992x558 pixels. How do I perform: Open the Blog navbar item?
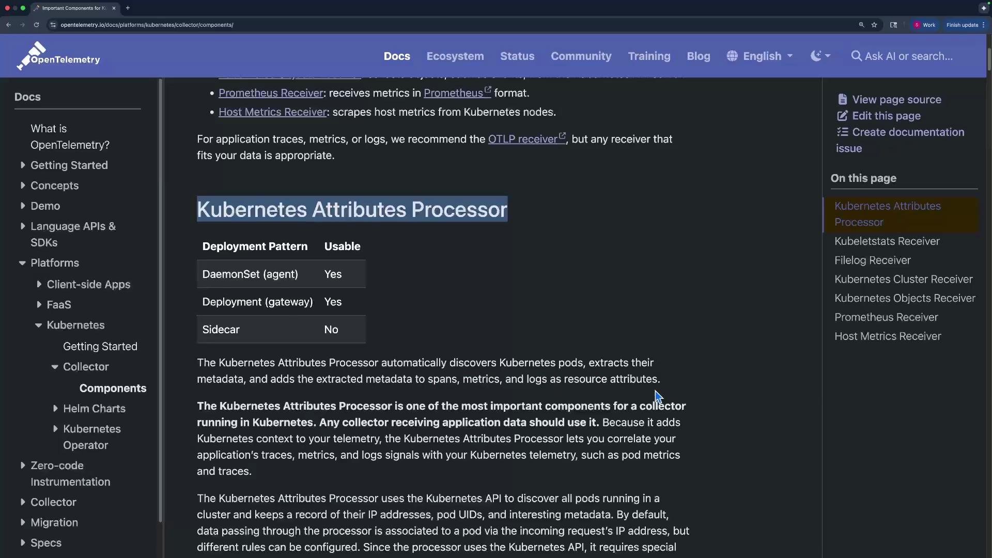[x=699, y=56]
